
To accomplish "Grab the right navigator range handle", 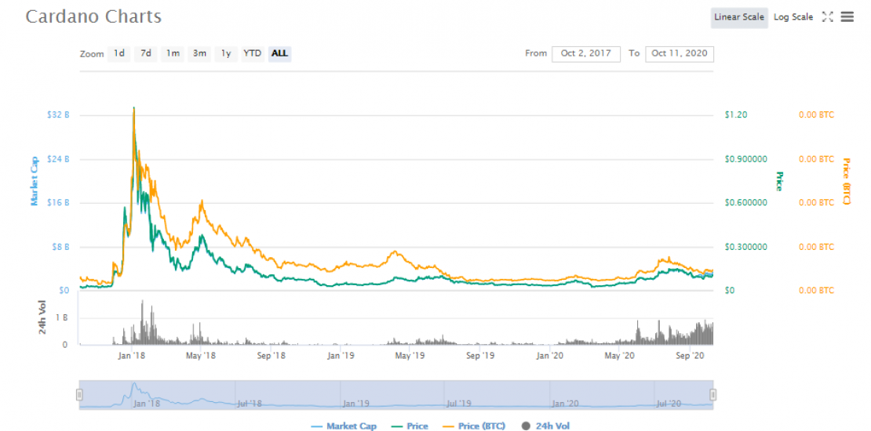I will tap(713, 394).
